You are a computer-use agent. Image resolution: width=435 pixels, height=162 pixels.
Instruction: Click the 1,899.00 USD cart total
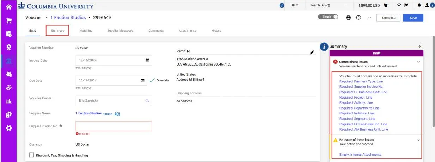369,5
